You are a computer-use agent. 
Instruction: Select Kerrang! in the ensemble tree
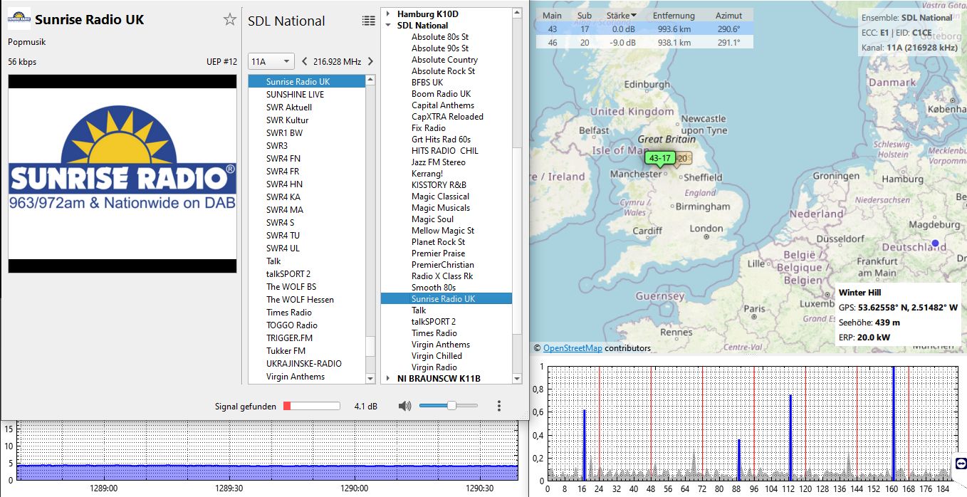(427, 174)
